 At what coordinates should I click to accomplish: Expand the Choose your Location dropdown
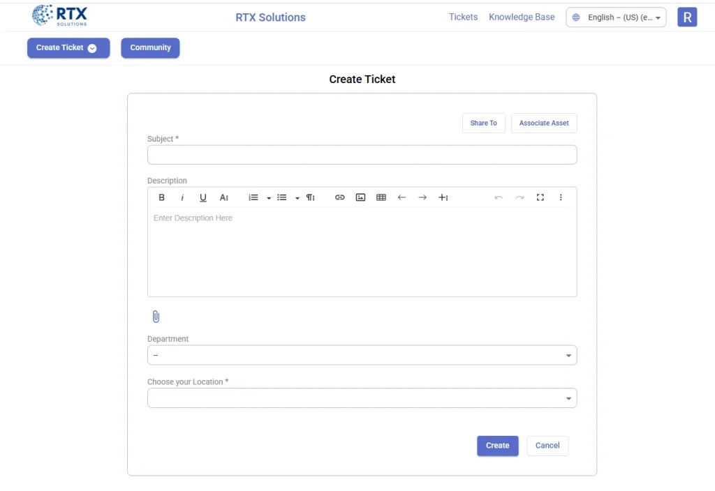[362, 398]
